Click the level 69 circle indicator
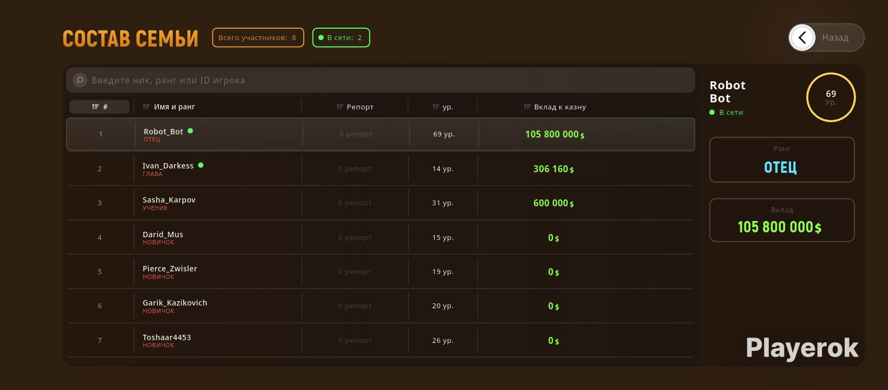Viewport: 888px width, 390px height. point(831,97)
